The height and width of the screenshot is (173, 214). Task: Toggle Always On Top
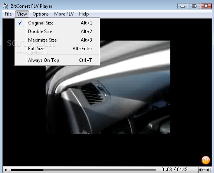pyautogui.click(x=57, y=60)
